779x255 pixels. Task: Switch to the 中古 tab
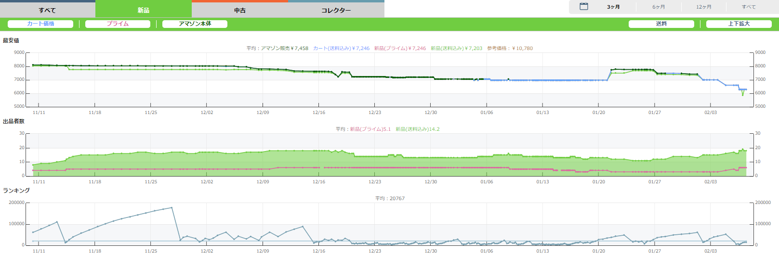point(239,10)
